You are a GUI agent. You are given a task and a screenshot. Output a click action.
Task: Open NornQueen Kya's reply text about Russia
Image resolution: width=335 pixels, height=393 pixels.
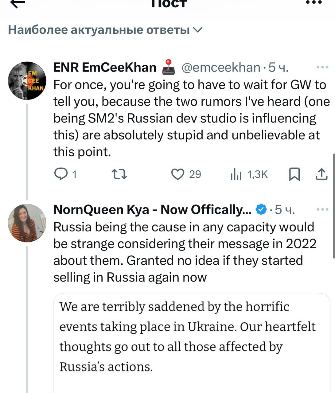tap(184, 252)
